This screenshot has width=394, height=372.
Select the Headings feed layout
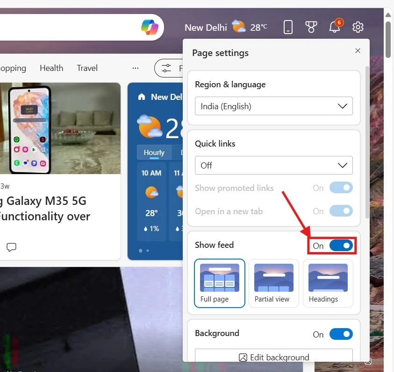[x=328, y=283]
